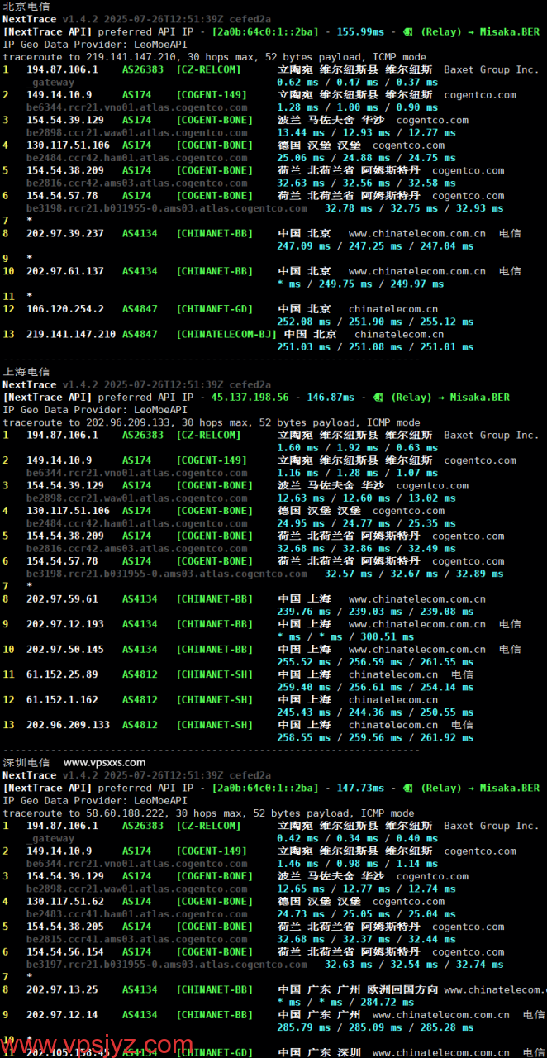Screen dimensions: 547x1058
Task: Select the heading 北京电信
Action: coord(26,7)
